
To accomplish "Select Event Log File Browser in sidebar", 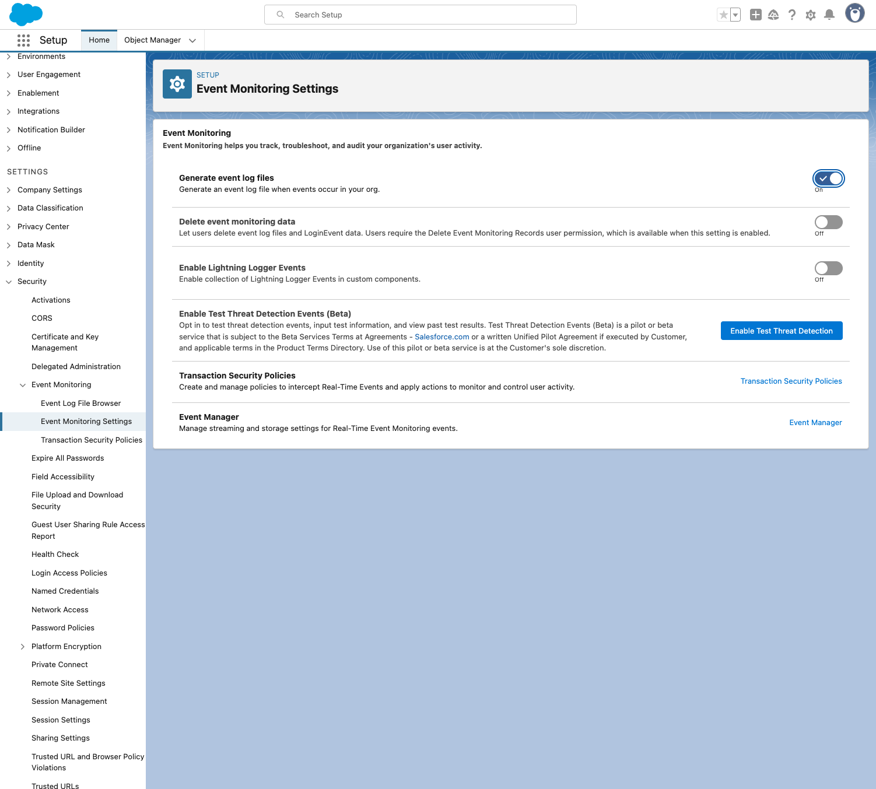I will [80, 404].
